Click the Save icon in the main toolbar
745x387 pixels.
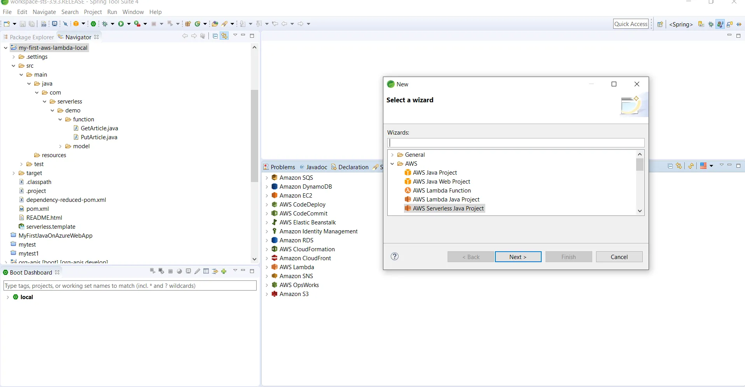pos(23,24)
